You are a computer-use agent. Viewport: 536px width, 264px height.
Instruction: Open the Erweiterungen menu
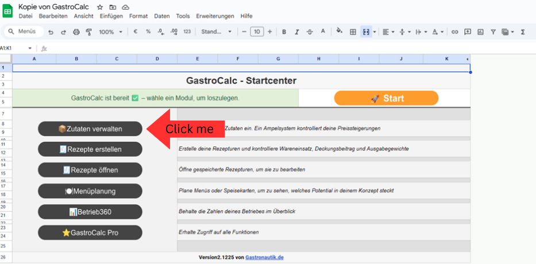click(x=215, y=16)
